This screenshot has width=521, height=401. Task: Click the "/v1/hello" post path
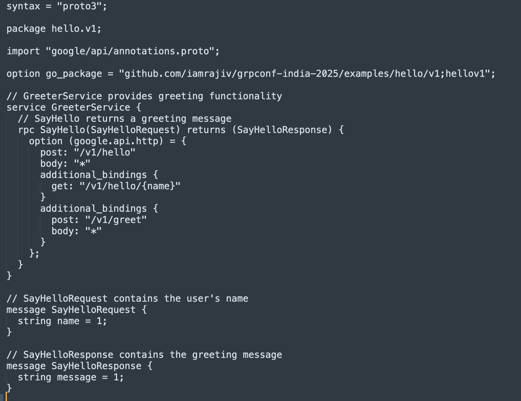(104, 152)
